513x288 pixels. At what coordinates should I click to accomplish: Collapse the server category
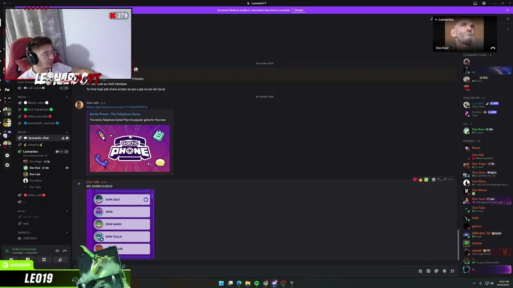point(22,211)
